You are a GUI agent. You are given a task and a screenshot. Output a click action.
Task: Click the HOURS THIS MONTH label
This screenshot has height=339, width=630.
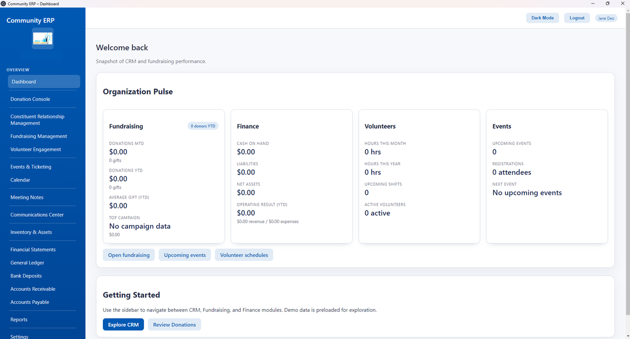385,143
